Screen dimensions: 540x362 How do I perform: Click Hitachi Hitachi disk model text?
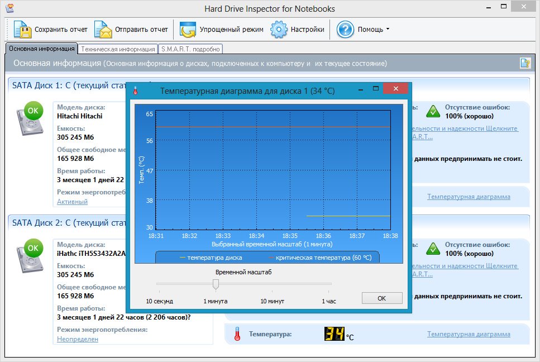click(x=79, y=116)
